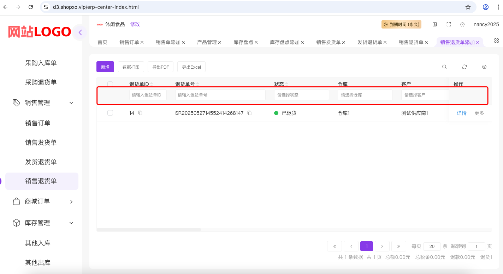Click the horizontal table scrollbar

149,230
